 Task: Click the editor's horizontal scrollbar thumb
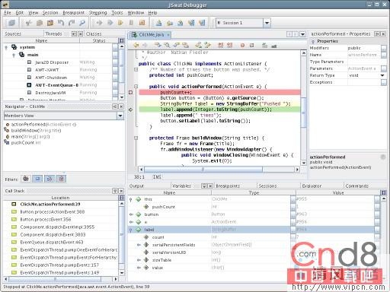pos(203,170)
